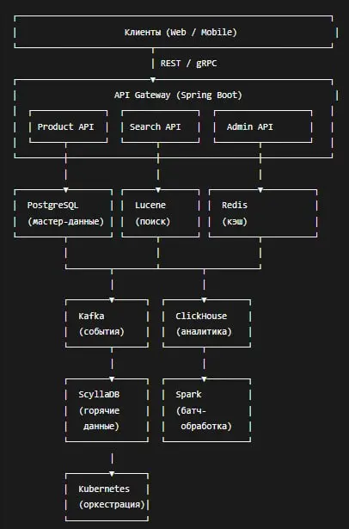
Task: Click the arrowhead pointing into PostgreSQL
Action: click(65, 190)
